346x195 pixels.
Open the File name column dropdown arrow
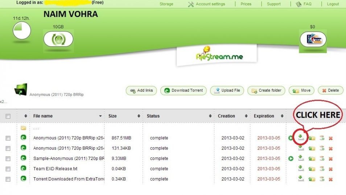tap(100, 116)
